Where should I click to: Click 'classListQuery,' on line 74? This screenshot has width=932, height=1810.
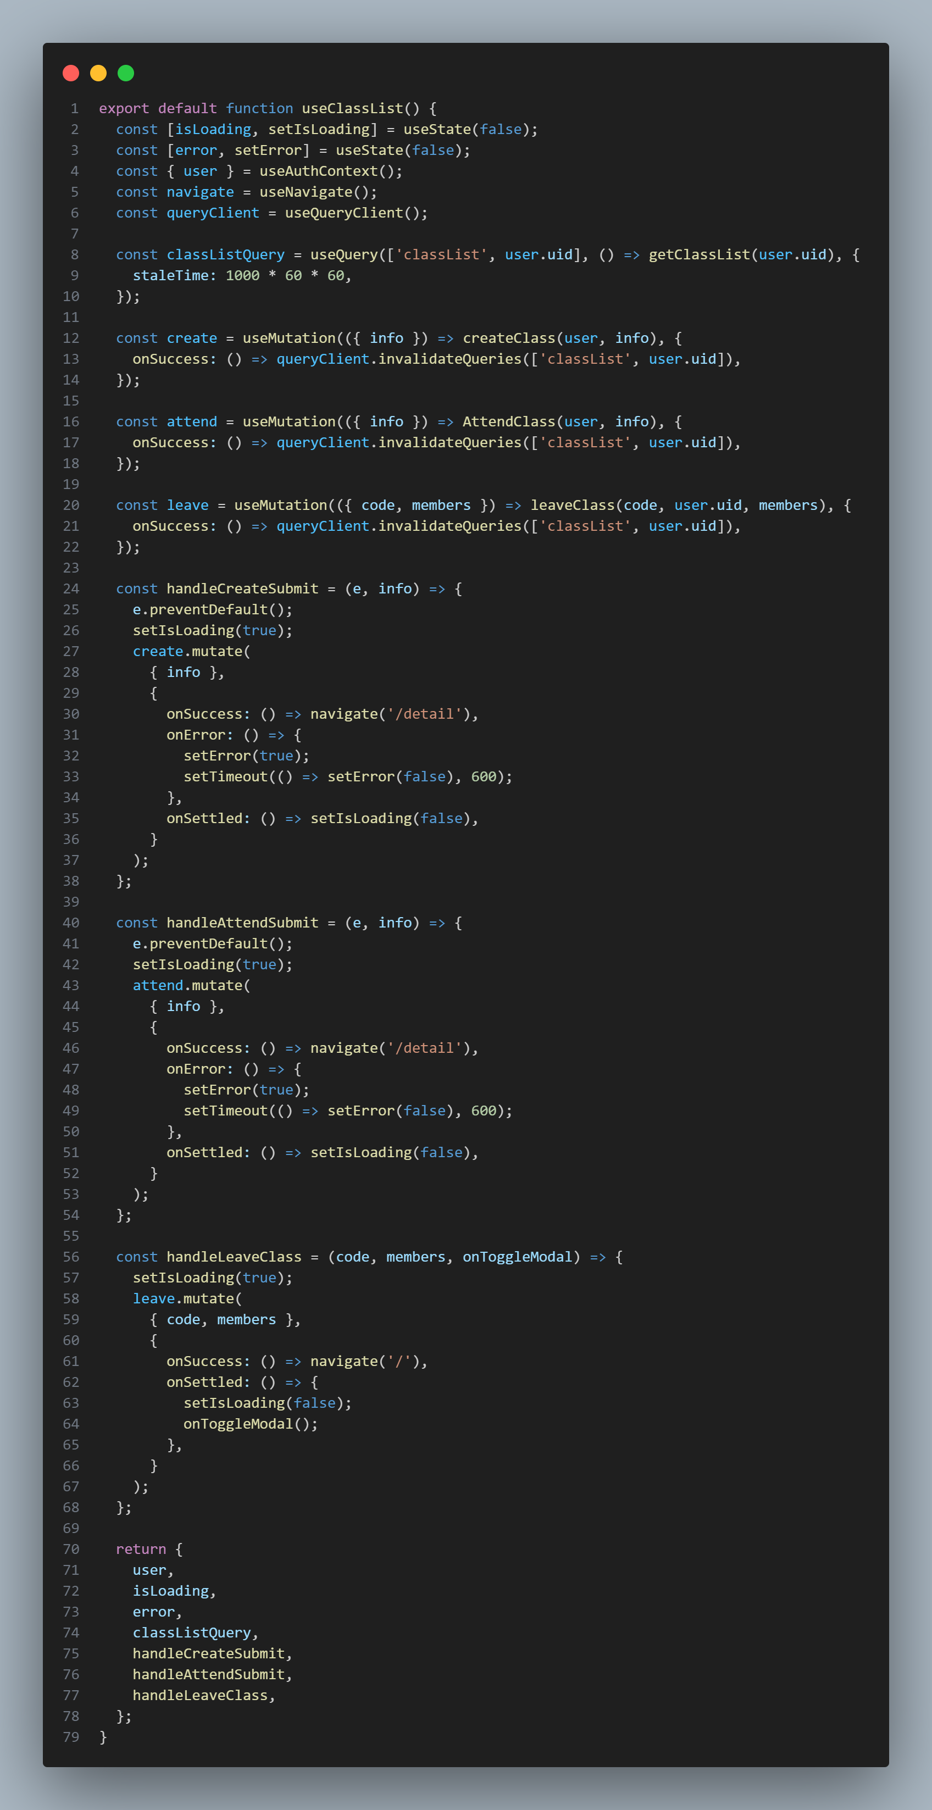[196, 1633]
